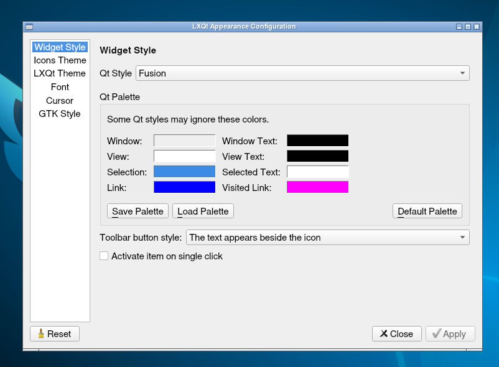
Task: Restore the Default Palette
Action: 427,211
